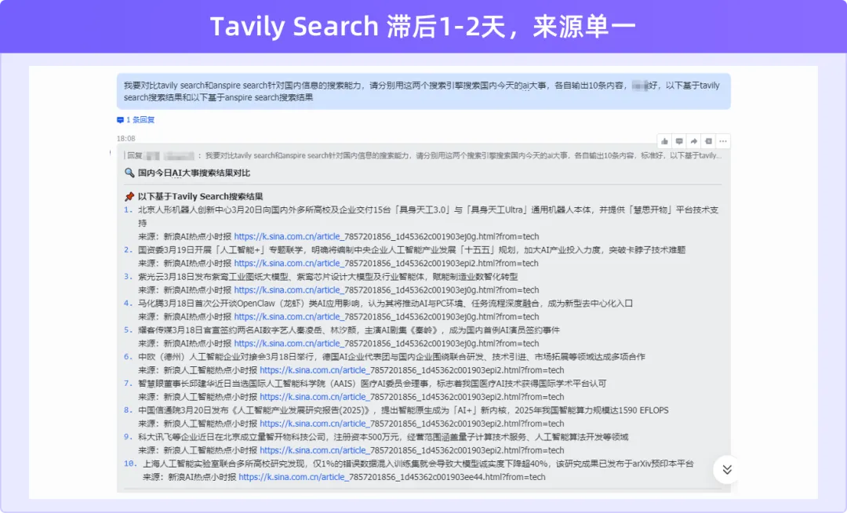Click the reply comment bubble icon
This screenshot has width=847, height=513.
679,141
